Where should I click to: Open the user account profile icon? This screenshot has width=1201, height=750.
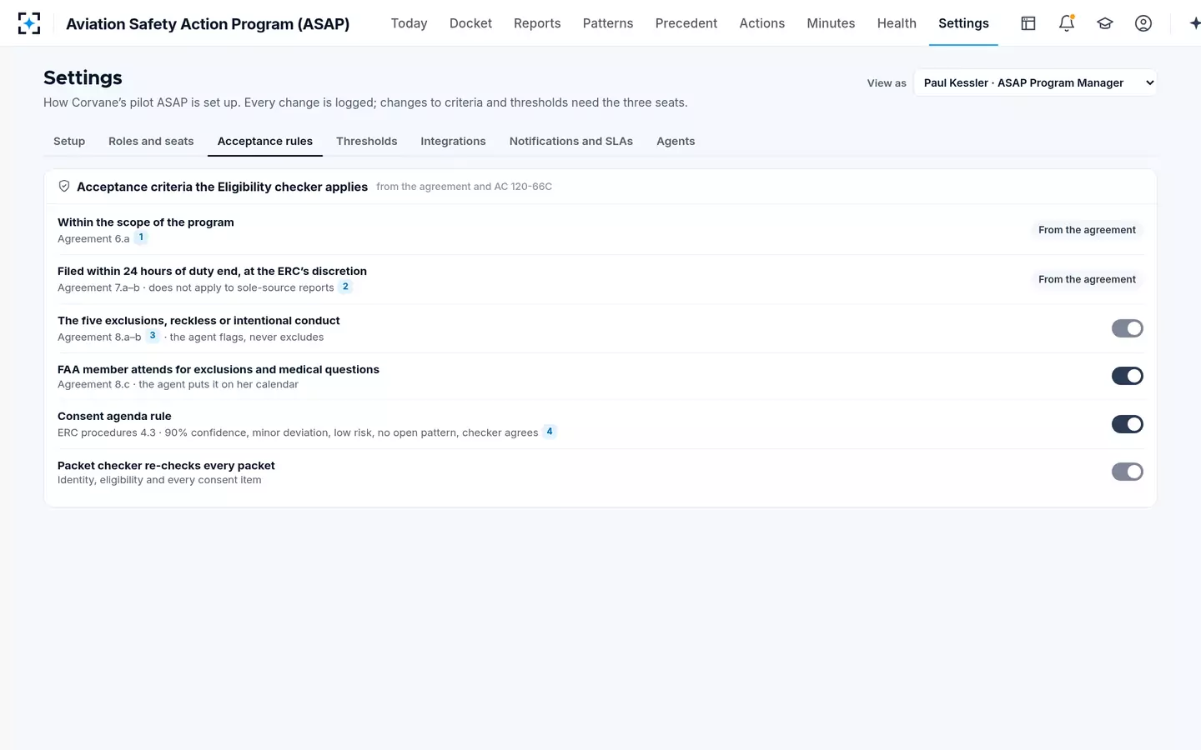click(x=1143, y=23)
